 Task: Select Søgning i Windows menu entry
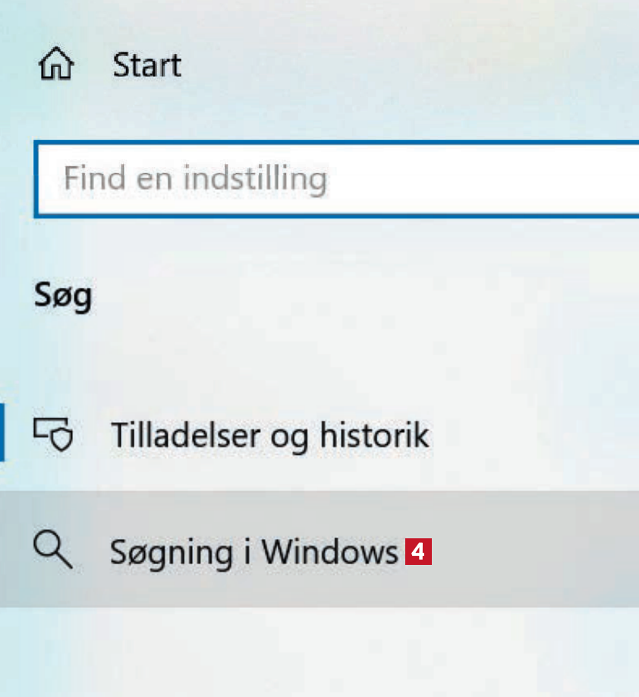(253, 551)
